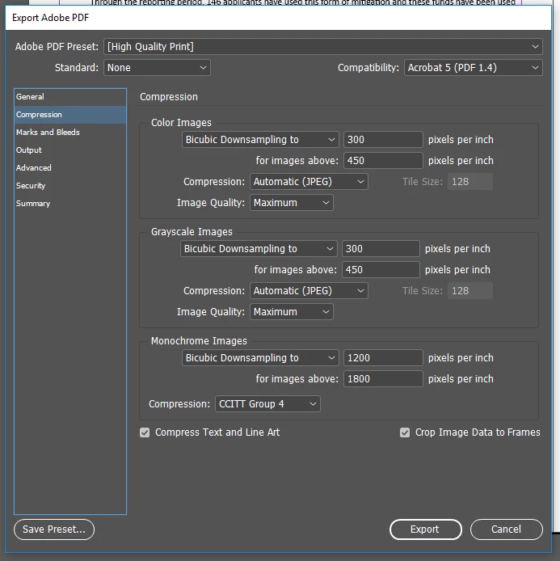Click Grayscale 'for images above' 450 field
The image size is (560, 561).
pos(381,270)
